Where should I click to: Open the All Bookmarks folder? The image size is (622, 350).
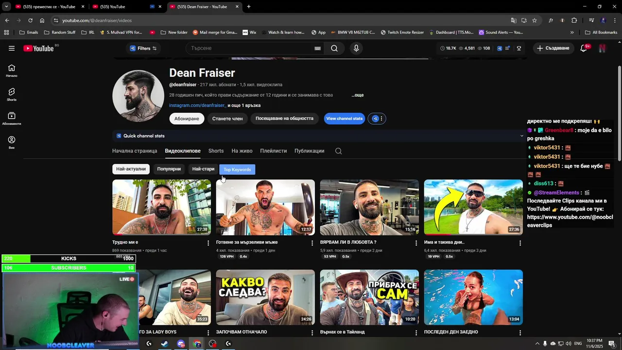(601, 33)
